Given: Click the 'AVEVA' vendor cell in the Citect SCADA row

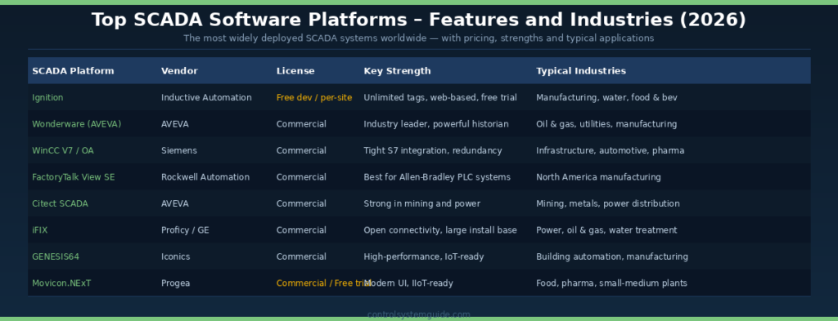Looking at the screenshot, I should (175, 203).
